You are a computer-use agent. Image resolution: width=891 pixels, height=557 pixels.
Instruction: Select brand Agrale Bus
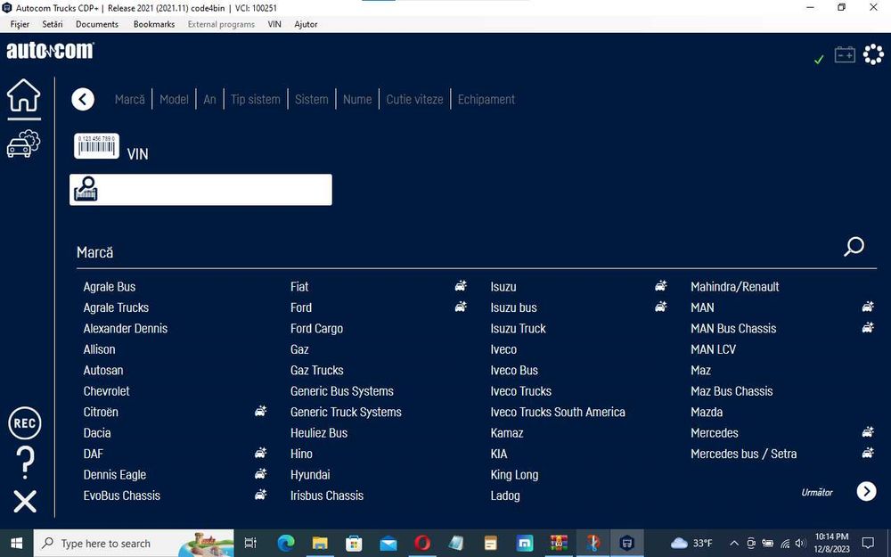(x=110, y=287)
